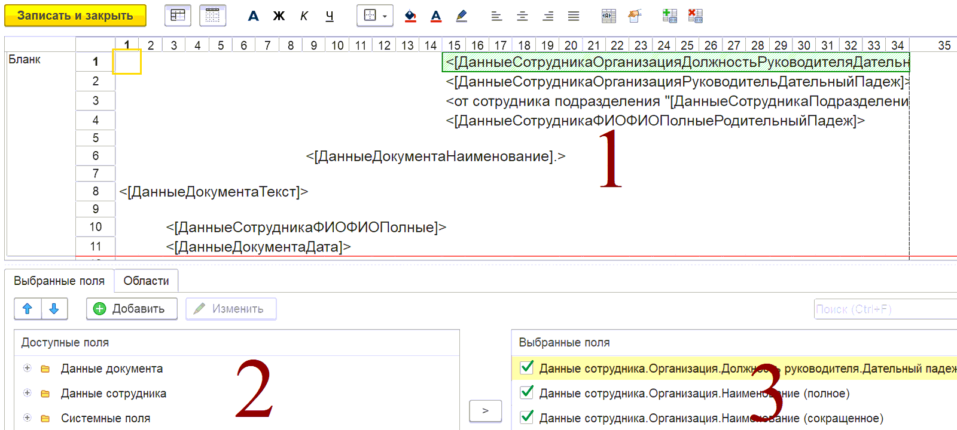This screenshot has width=957, height=430.
Task: Uncheck 'Организация.Наименование (сокращенное)' field
Action: pos(527,417)
